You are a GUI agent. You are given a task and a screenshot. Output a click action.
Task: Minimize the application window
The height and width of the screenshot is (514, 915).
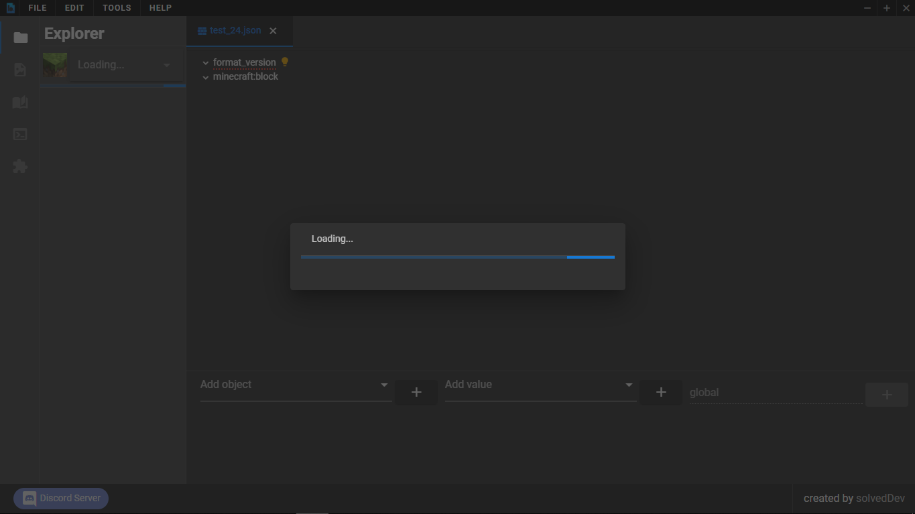tap(867, 8)
